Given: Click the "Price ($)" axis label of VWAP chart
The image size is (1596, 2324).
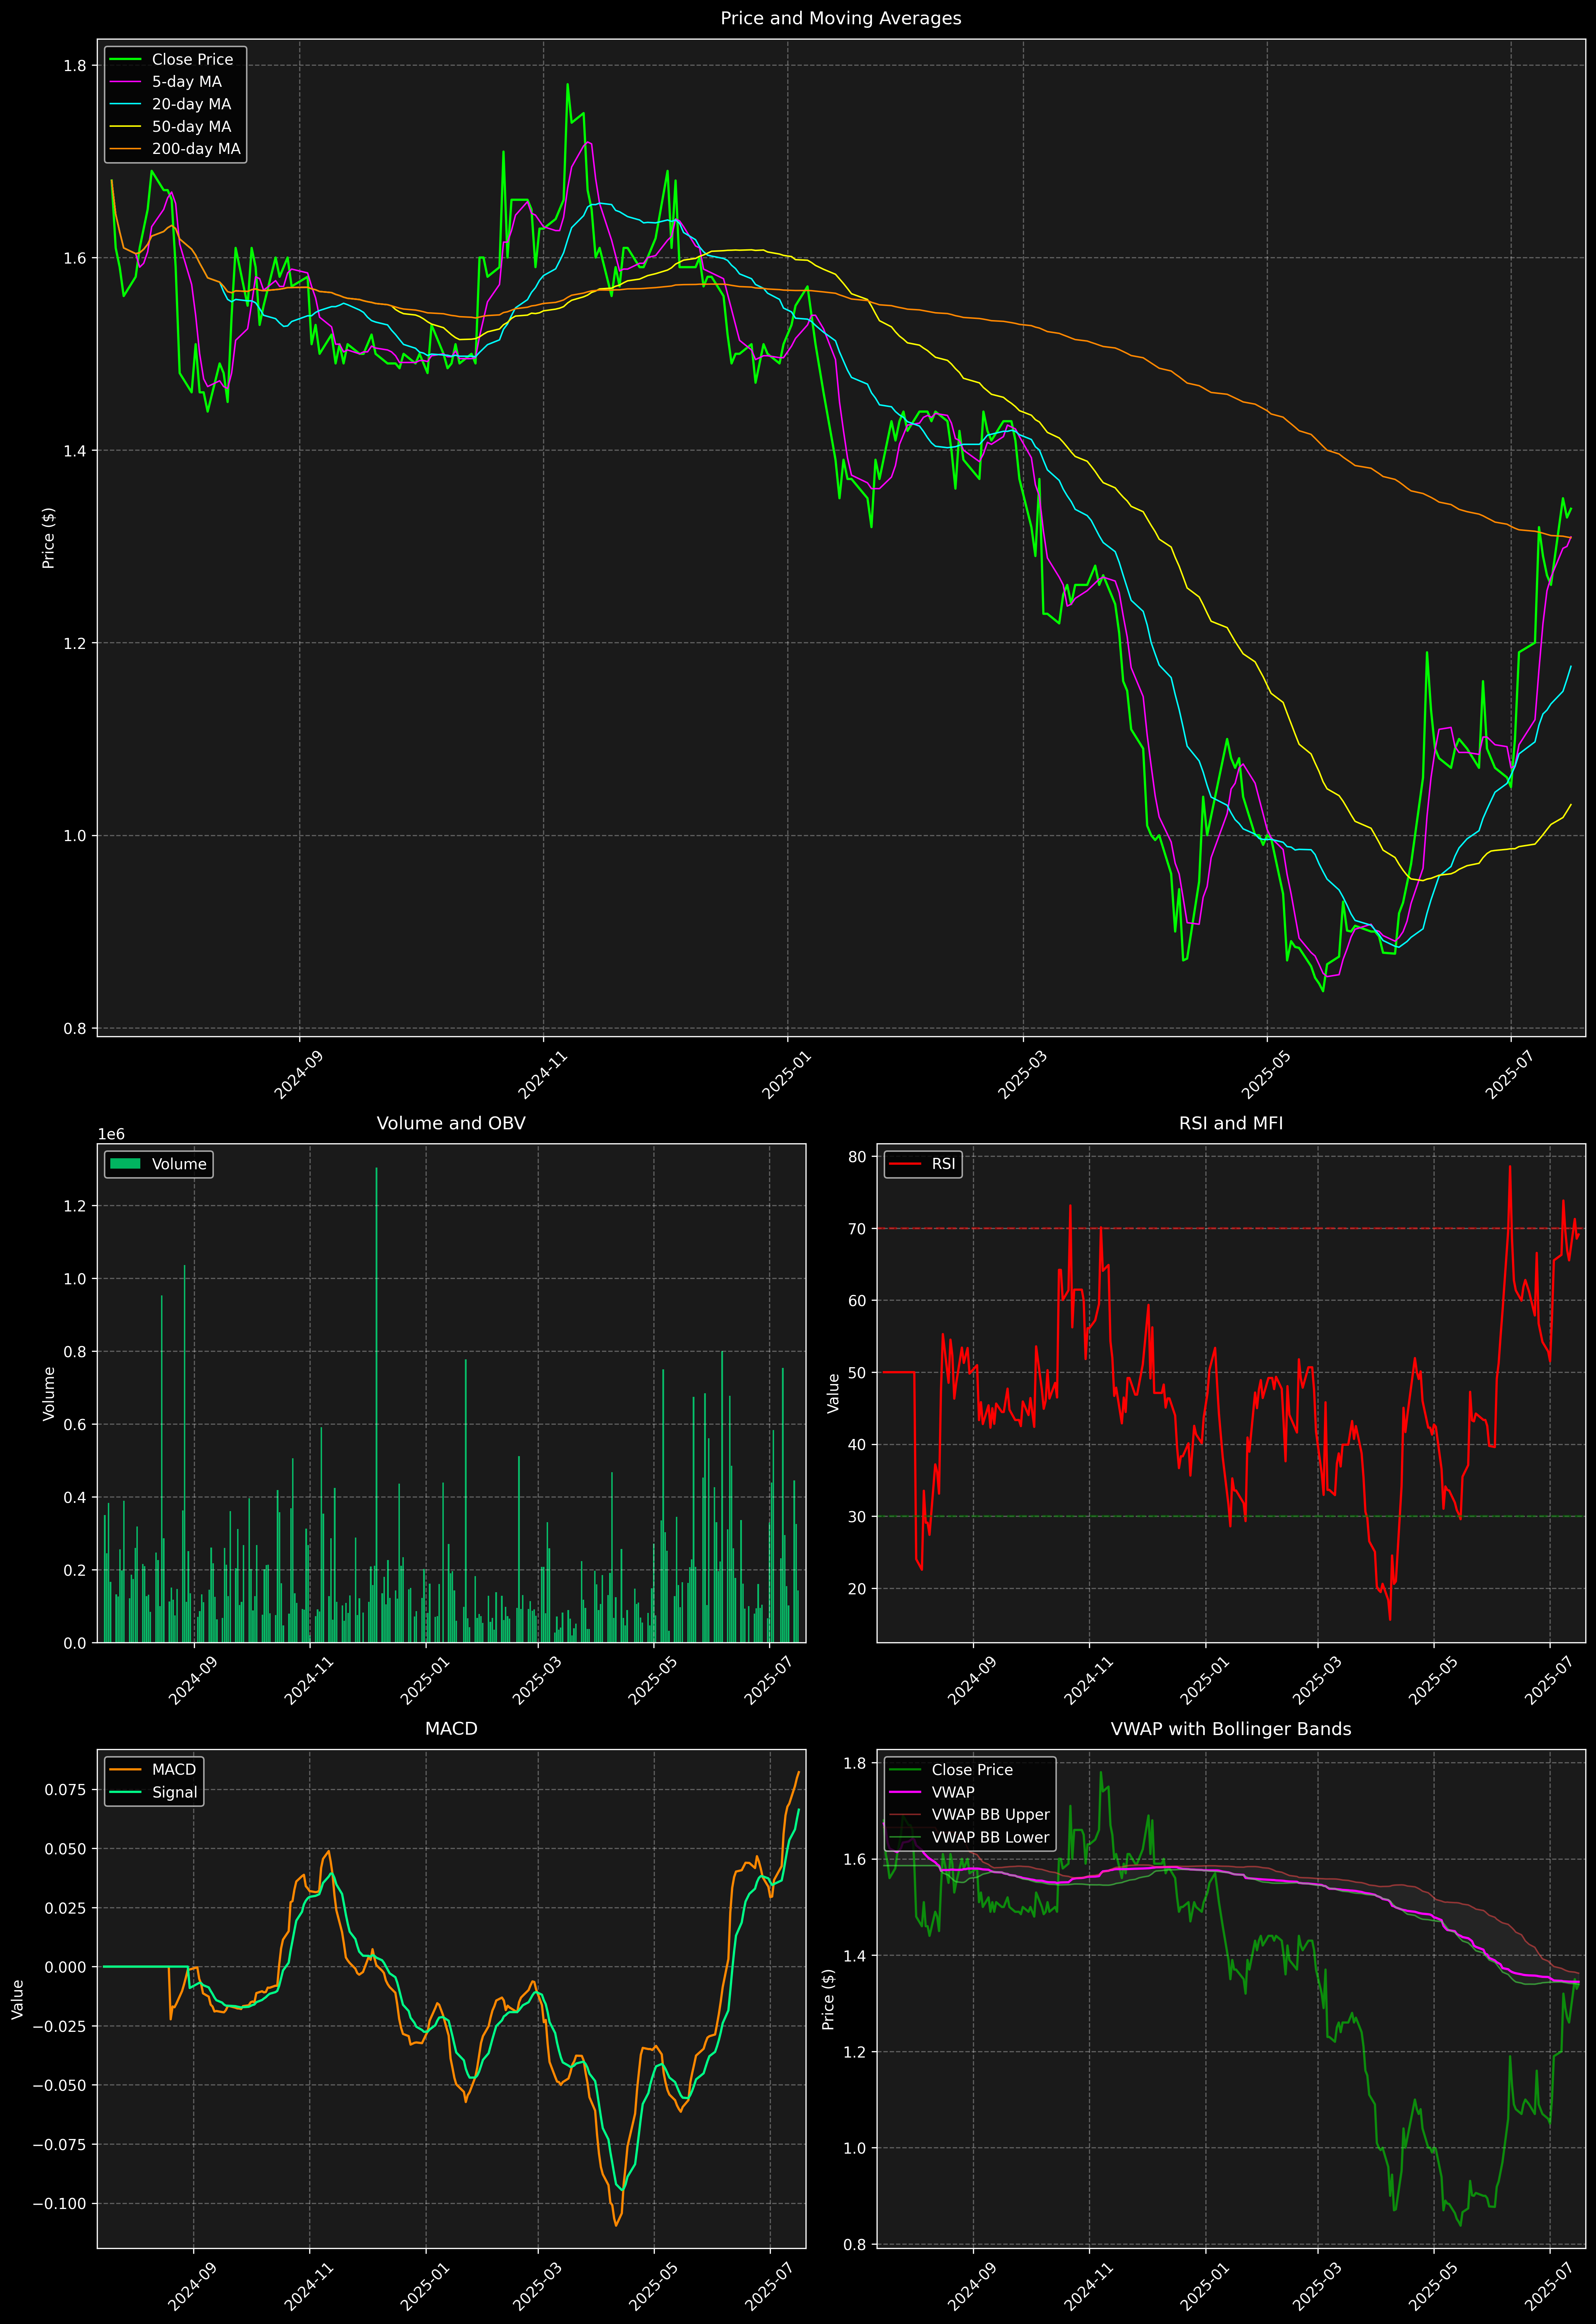Looking at the screenshot, I should 828,1999.
